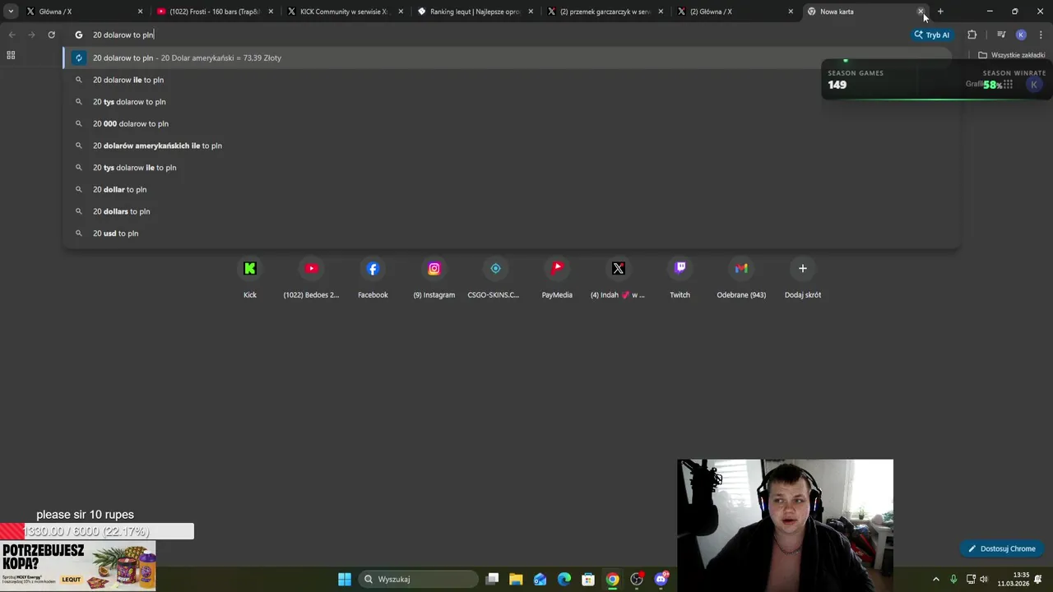
Task: Click the browser back arrow
Action: (12, 35)
